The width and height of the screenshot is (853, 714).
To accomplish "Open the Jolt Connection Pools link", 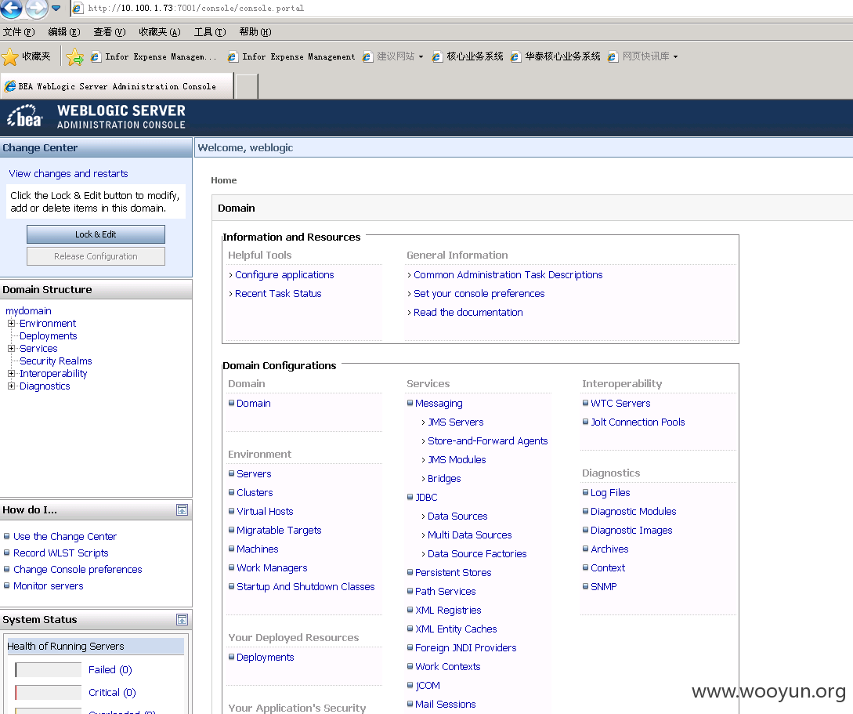I will (638, 422).
